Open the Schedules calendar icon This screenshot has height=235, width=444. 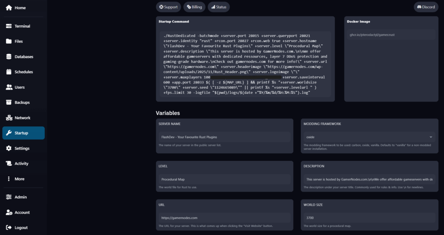(x=9, y=72)
